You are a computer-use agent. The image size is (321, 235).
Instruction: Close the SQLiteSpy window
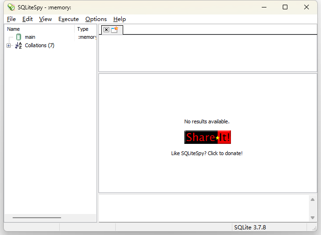[x=307, y=7]
